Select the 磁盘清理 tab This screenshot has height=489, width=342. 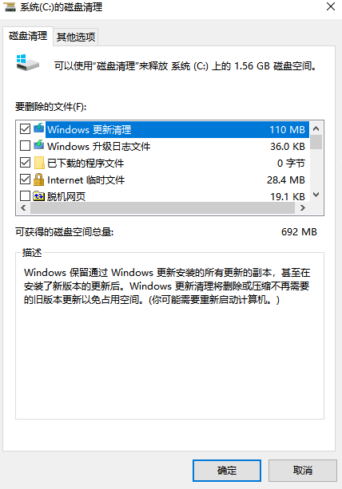coord(28,36)
